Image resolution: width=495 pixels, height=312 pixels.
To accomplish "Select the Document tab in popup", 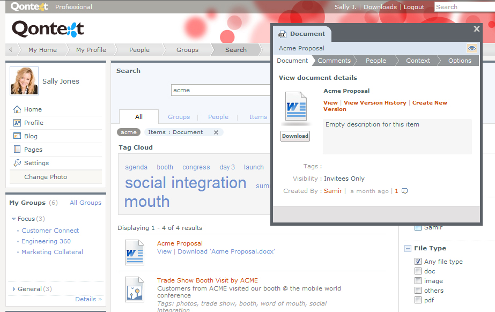I will [x=292, y=61].
